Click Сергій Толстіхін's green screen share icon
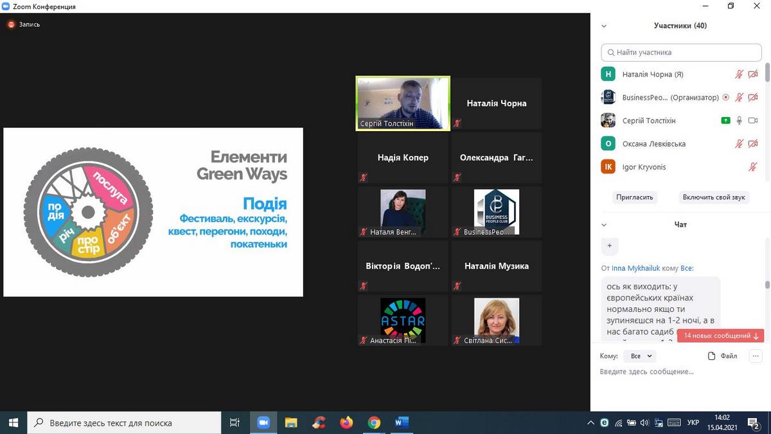The height and width of the screenshot is (434, 771). pos(725,121)
